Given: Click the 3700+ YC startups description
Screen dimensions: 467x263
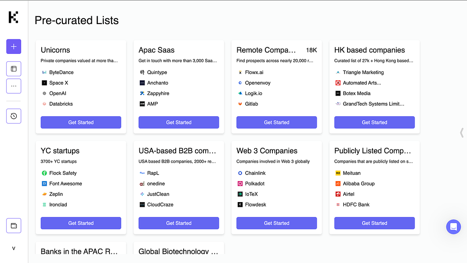Looking at the screenshot, I should 59,161.
